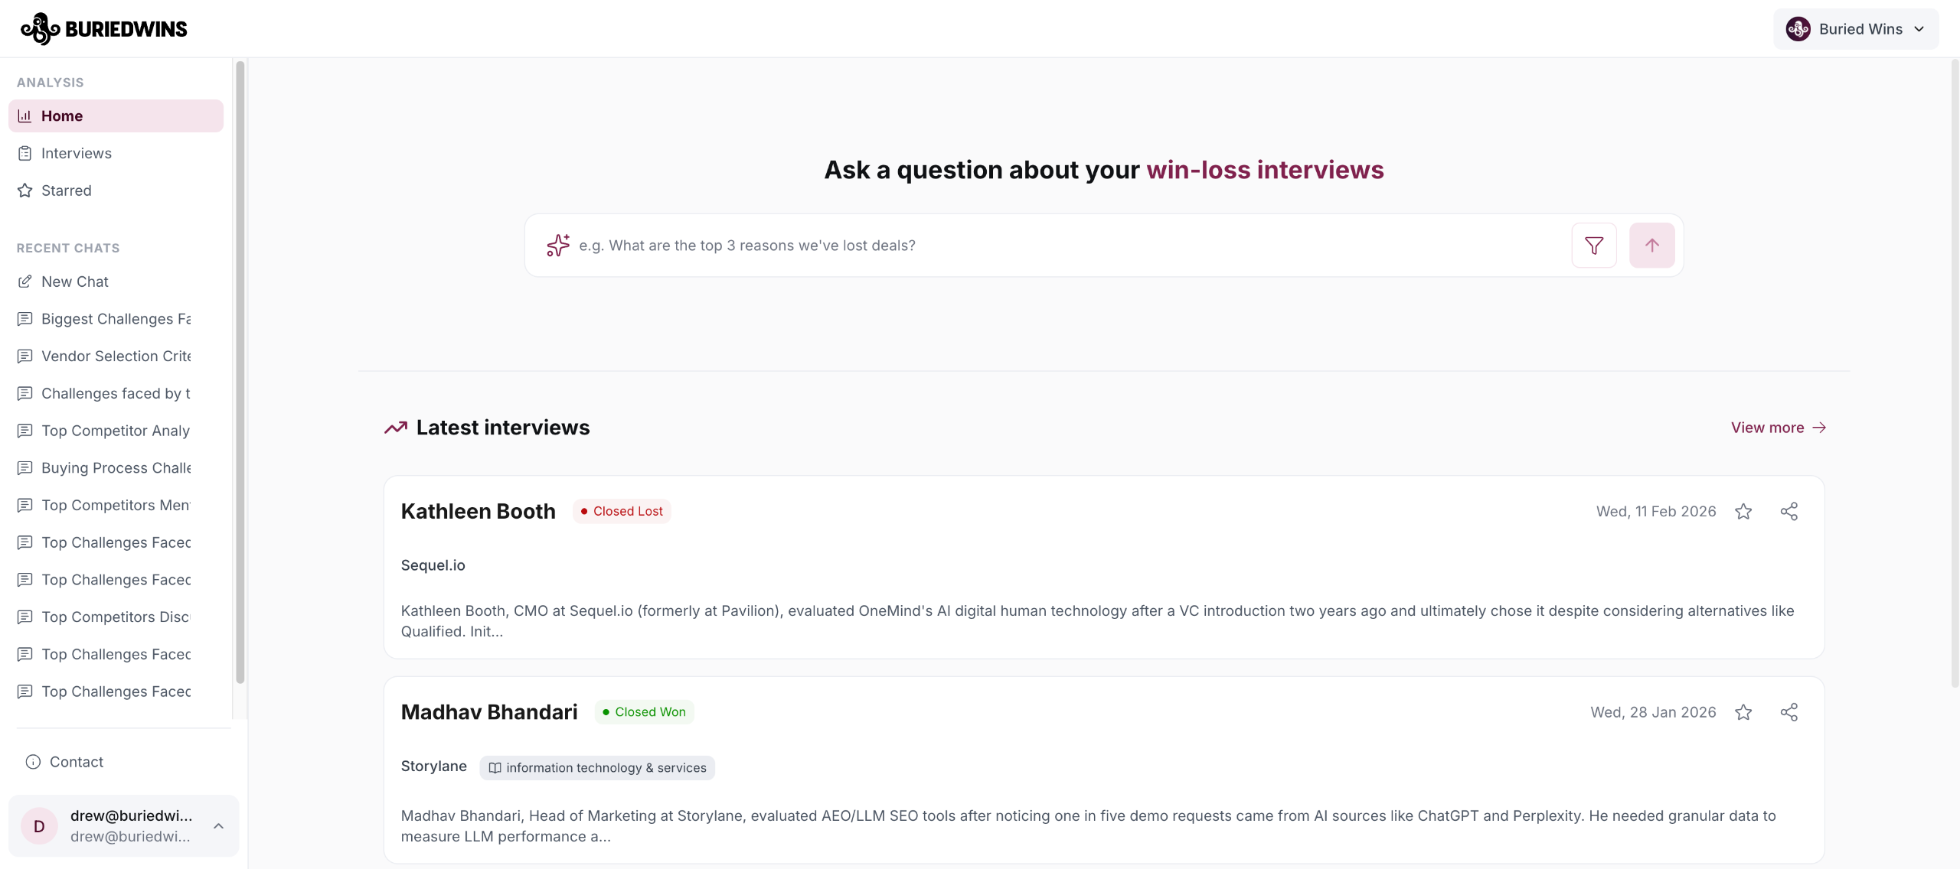Share the Madhav Bhandari interview

[x=1788, y=712]
